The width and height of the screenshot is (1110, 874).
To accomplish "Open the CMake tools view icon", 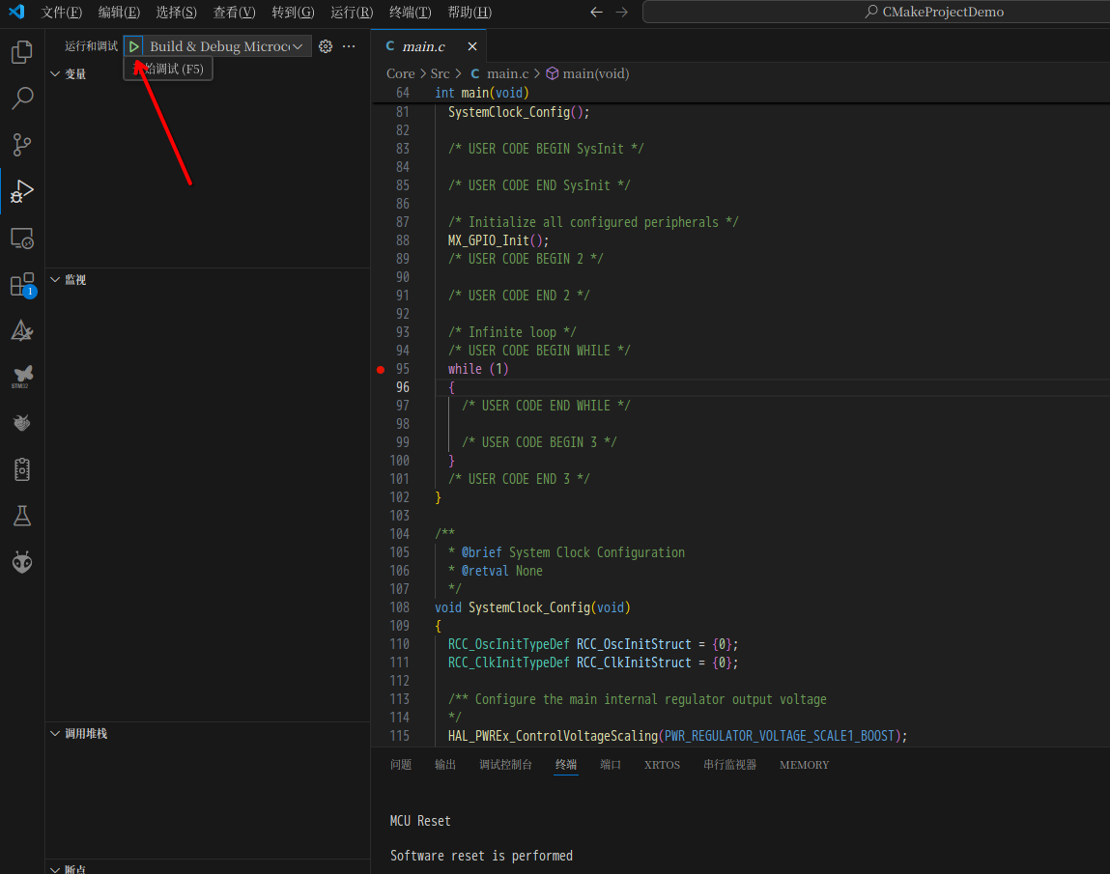I will click(x=22, y=331).
